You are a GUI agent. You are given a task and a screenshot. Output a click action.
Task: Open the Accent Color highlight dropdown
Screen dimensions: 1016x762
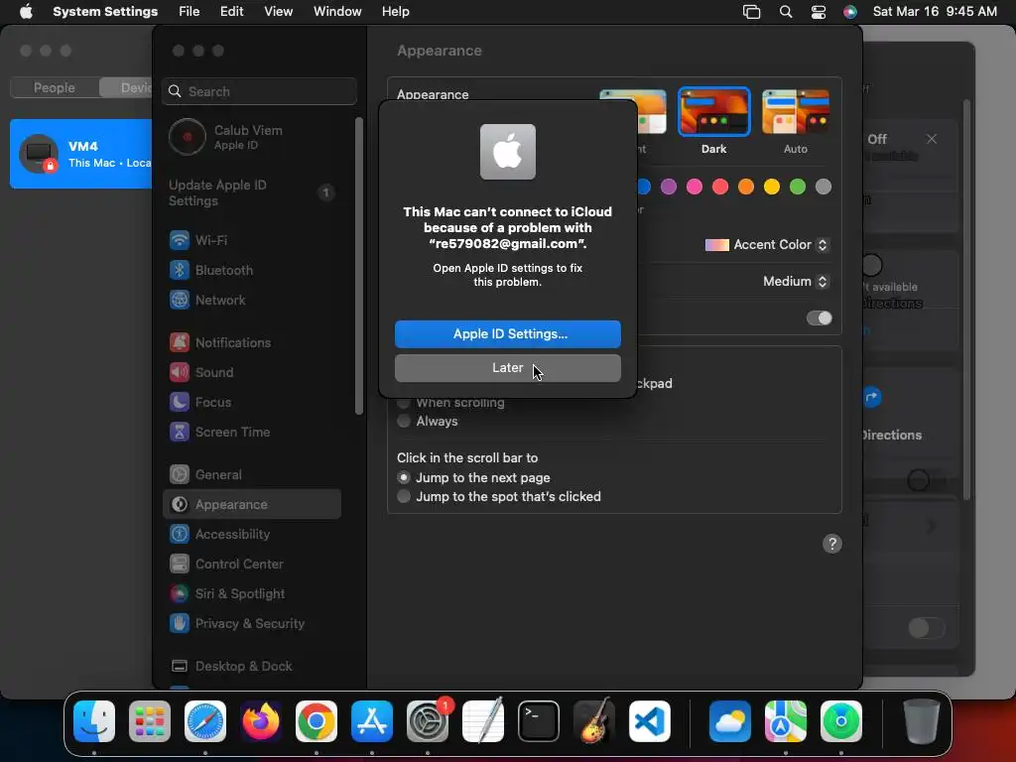767,245
